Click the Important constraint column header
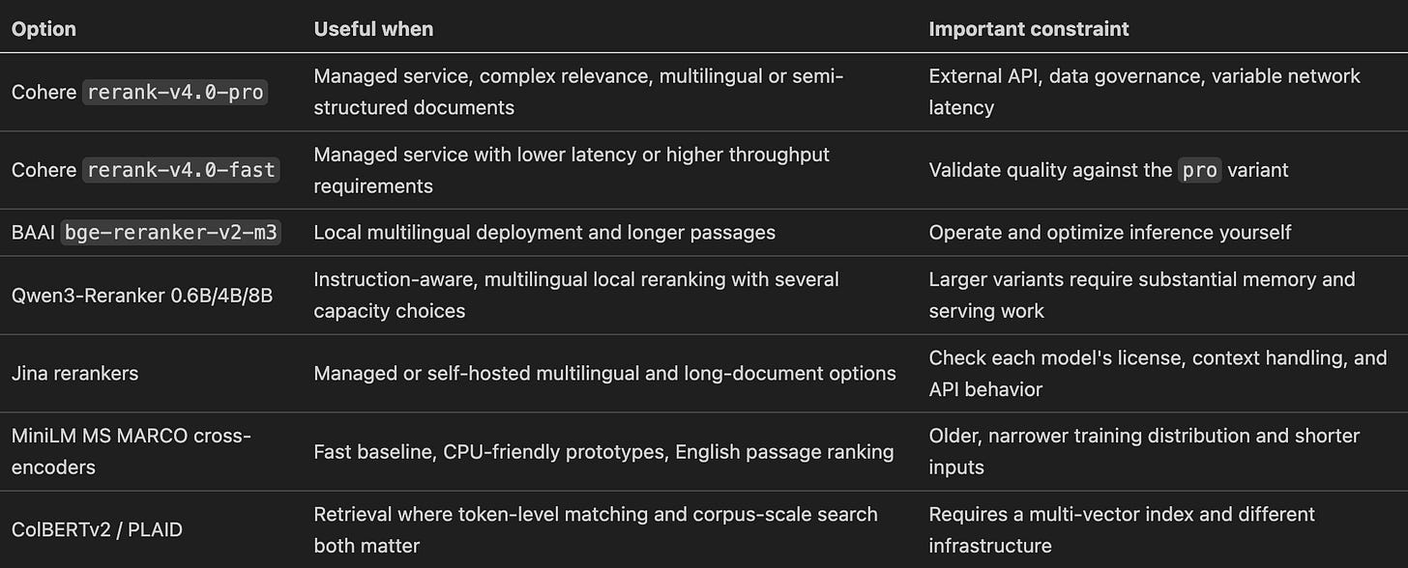This screenshot has width=1408, height=568. pos(1029,29)
